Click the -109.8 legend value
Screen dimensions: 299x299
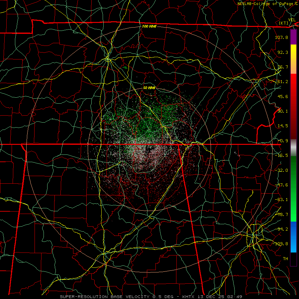click(x=280, y=244)
